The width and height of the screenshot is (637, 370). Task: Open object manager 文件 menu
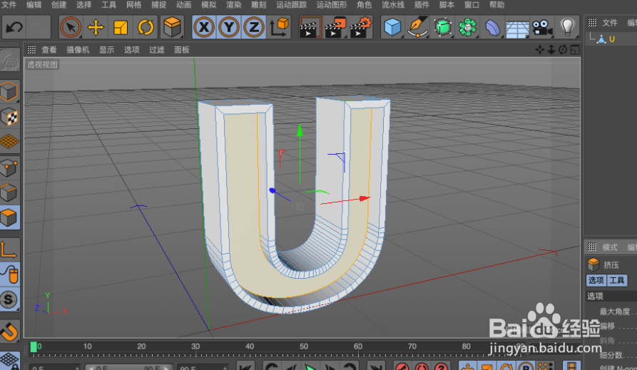(x=609, y=23)
